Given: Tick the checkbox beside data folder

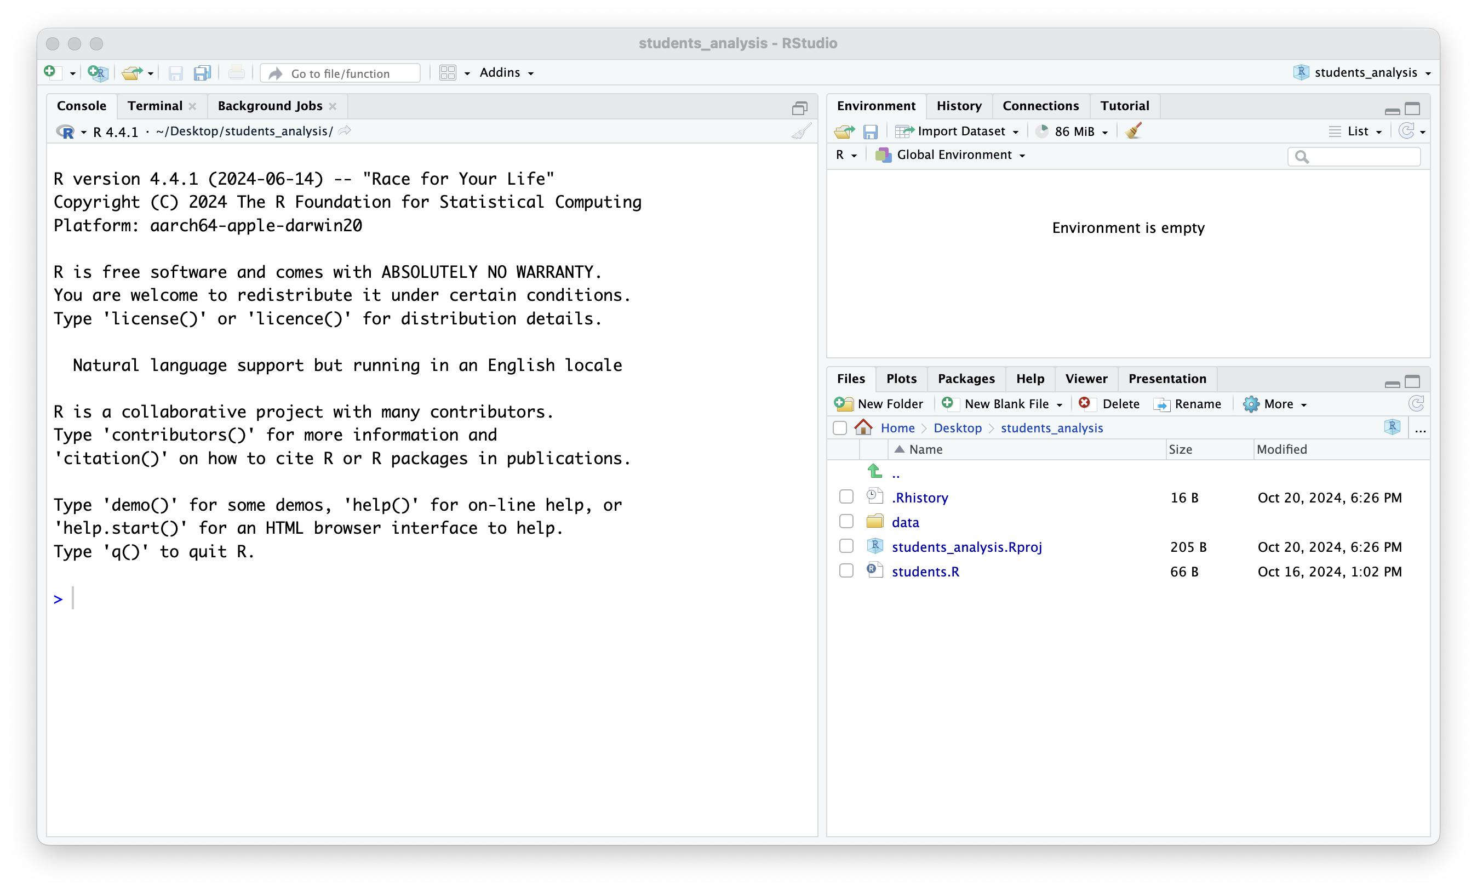Looking at the screenshot, I should [846, 522].
